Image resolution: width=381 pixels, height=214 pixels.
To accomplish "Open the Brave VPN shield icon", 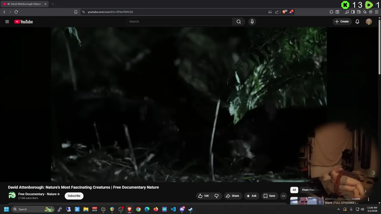I will pos(371,12).
